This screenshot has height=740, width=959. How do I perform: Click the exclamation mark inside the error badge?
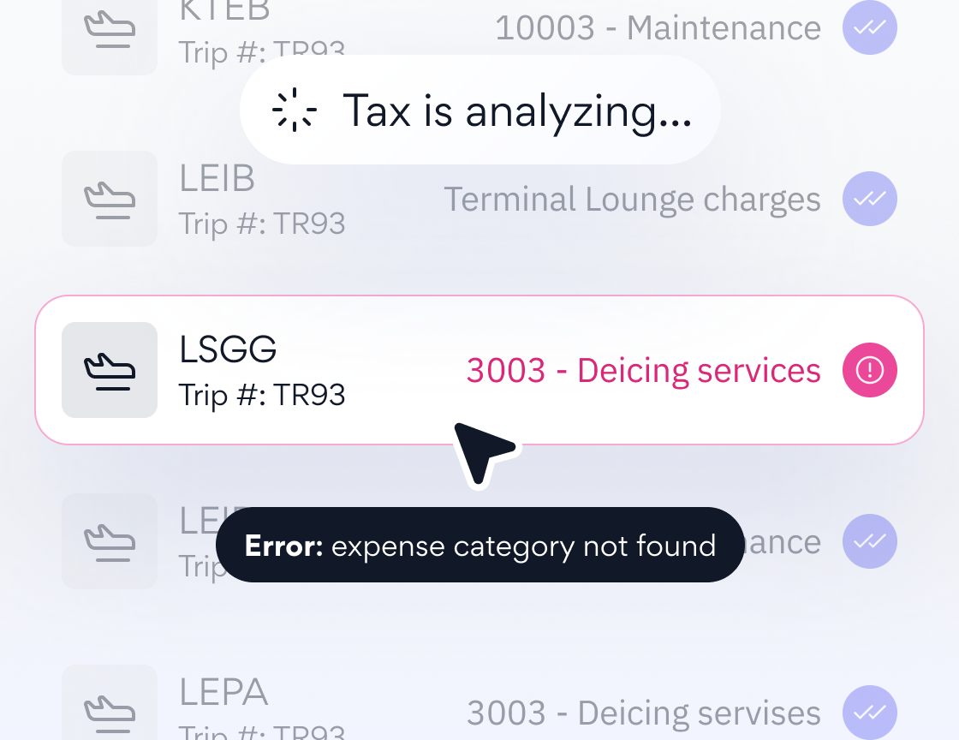[870, 370]
